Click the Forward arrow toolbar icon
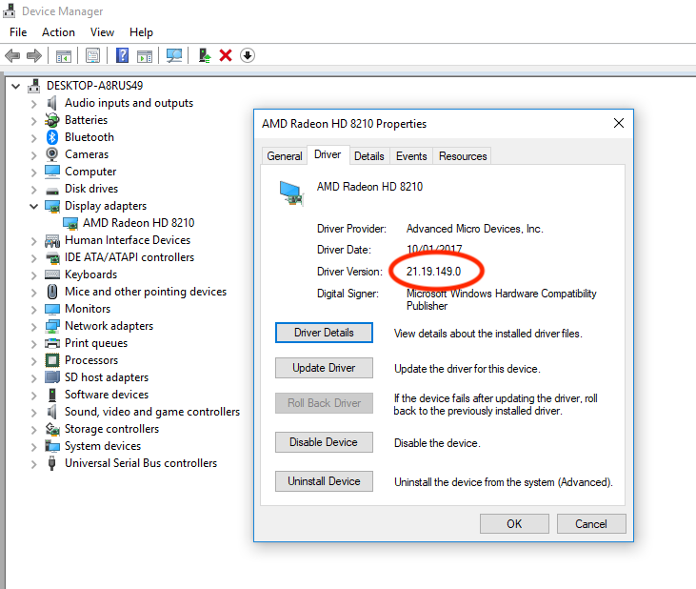This screenshot has height=589, width=696. [x=34, y=56]
